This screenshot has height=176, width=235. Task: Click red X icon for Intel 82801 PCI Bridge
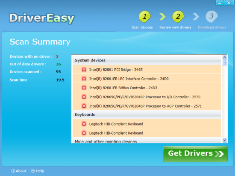[84, 70]
